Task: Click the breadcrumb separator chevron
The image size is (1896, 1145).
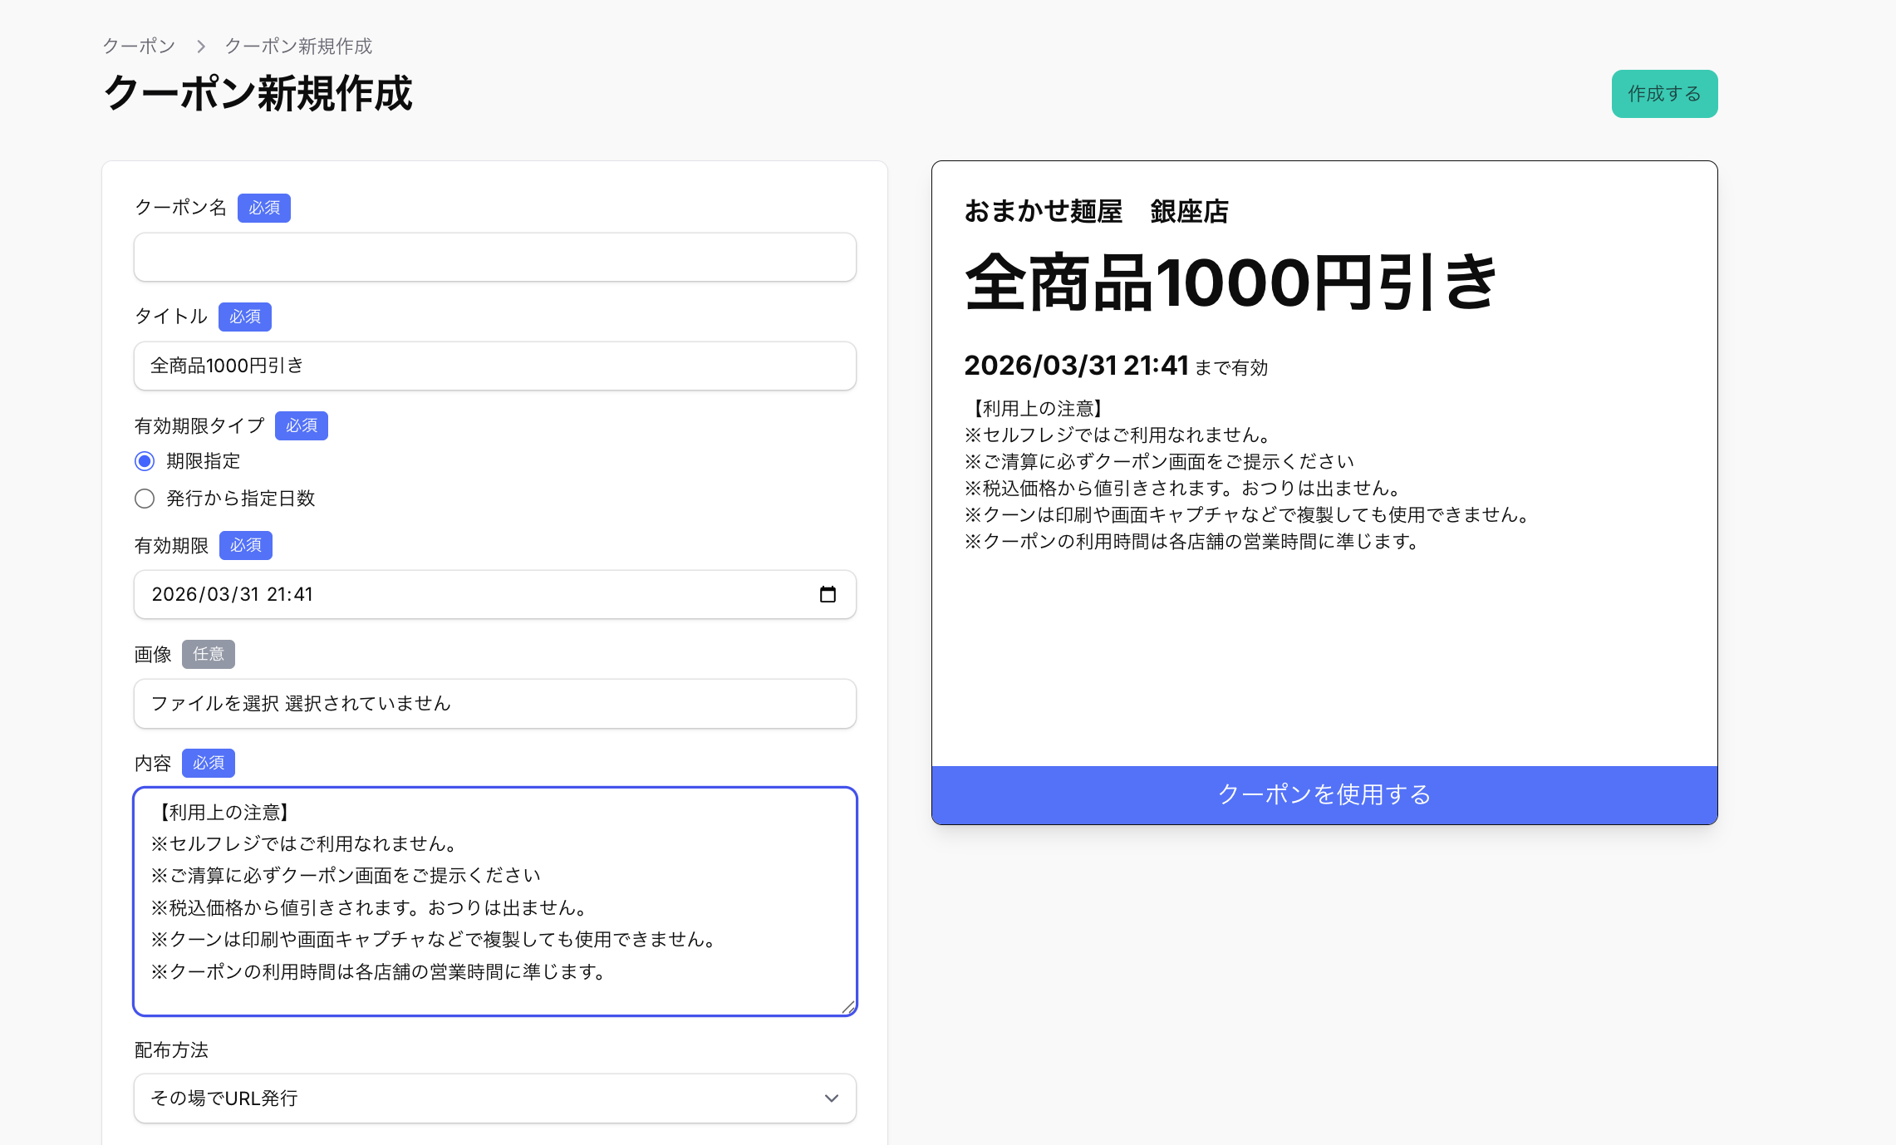Action: click(x=200, y=47)
